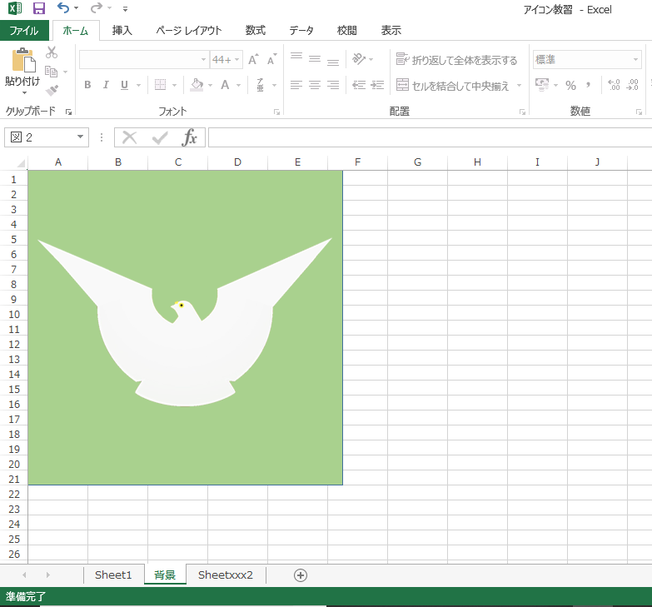Open the copy options dropdown arrow

click(x=65, y=72)
